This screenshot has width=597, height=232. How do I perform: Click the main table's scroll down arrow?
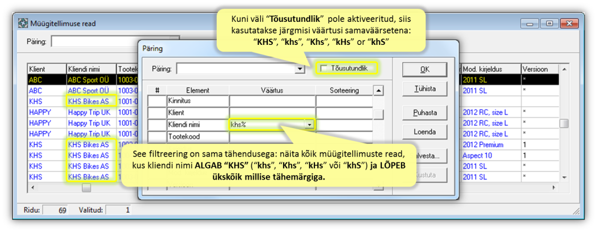(564, 177)
